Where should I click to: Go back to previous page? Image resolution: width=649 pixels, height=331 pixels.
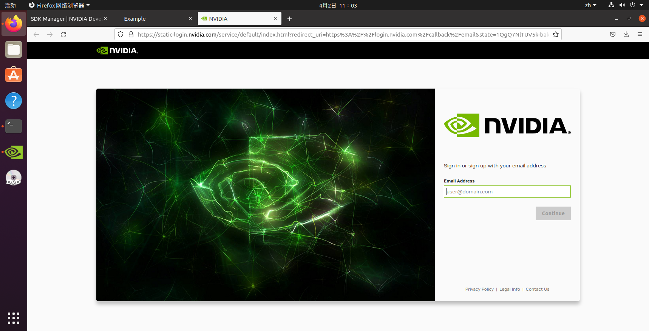[x=36, y=34]
